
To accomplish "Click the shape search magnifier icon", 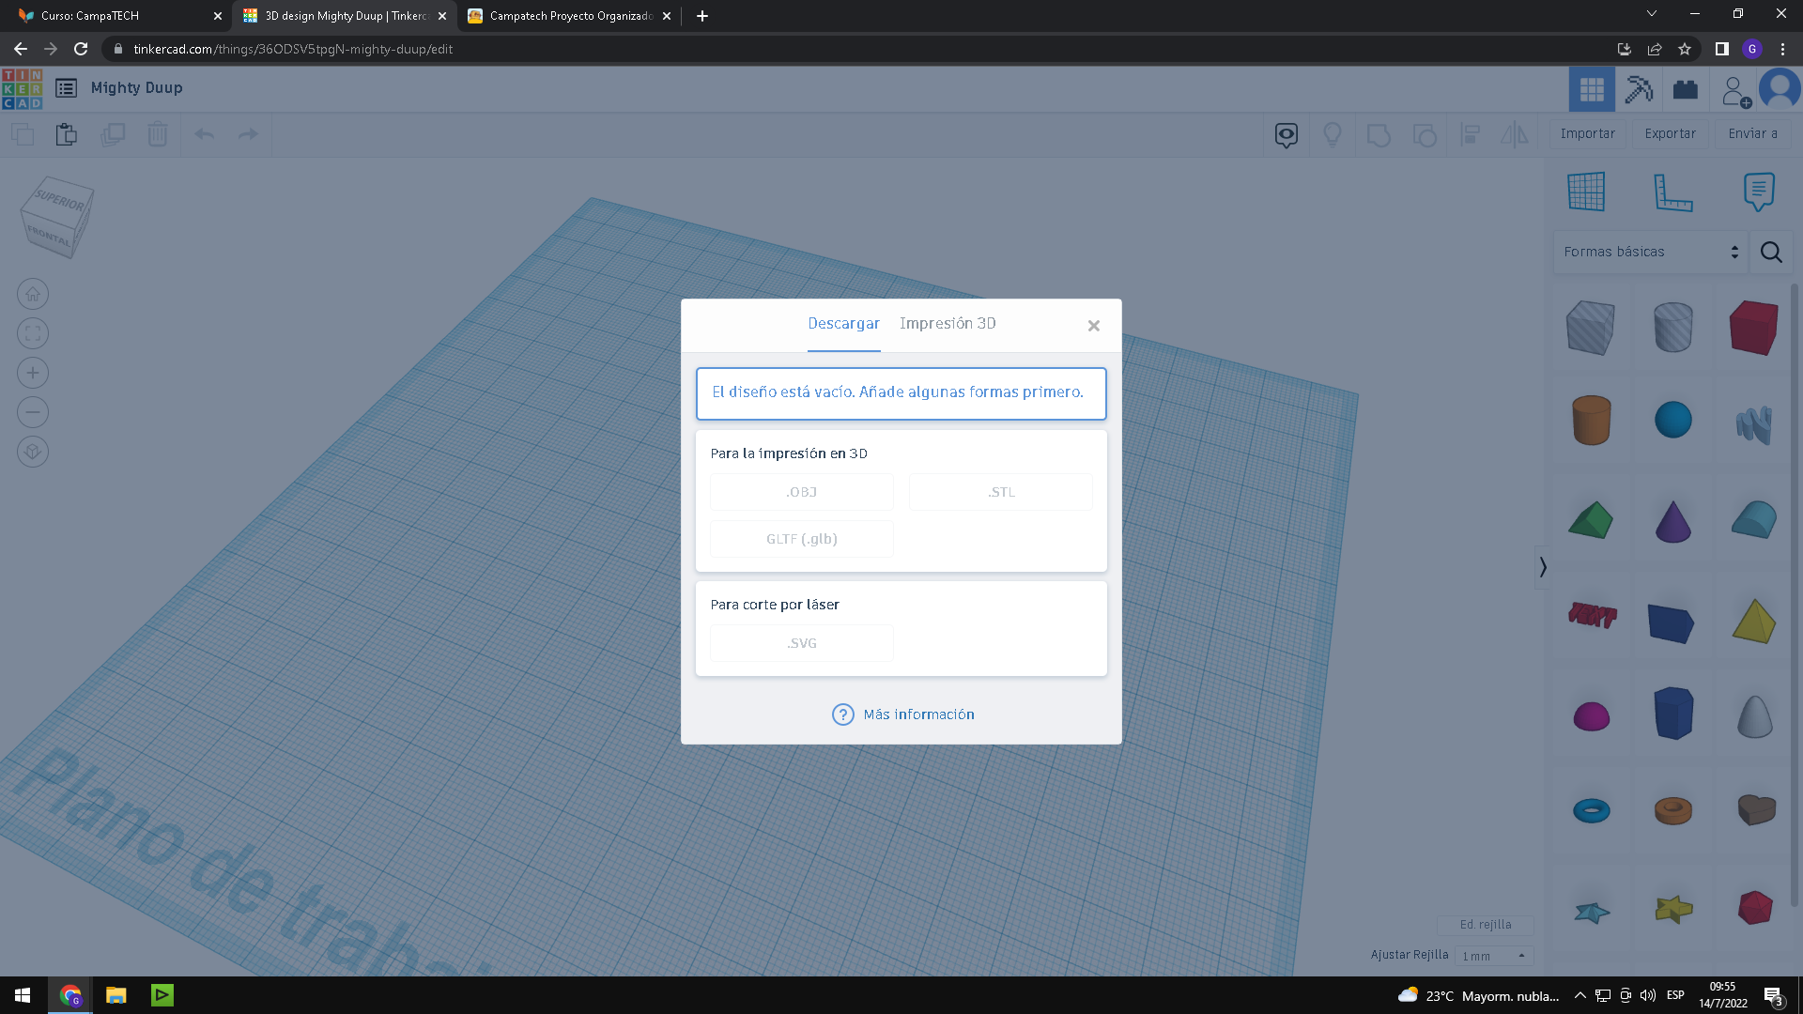I will point(1771,252).
